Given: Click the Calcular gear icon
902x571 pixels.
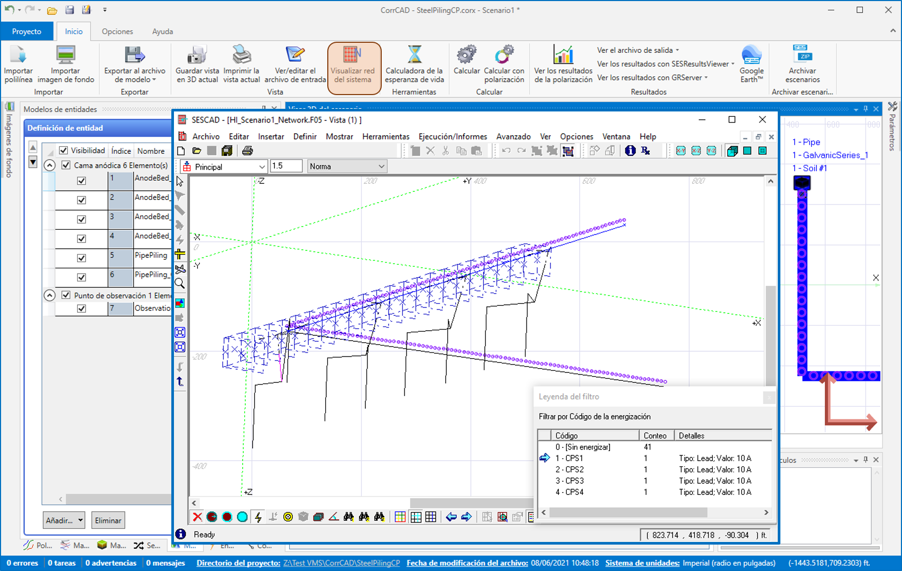Looking at the screenshot, I should coord(466,54).
